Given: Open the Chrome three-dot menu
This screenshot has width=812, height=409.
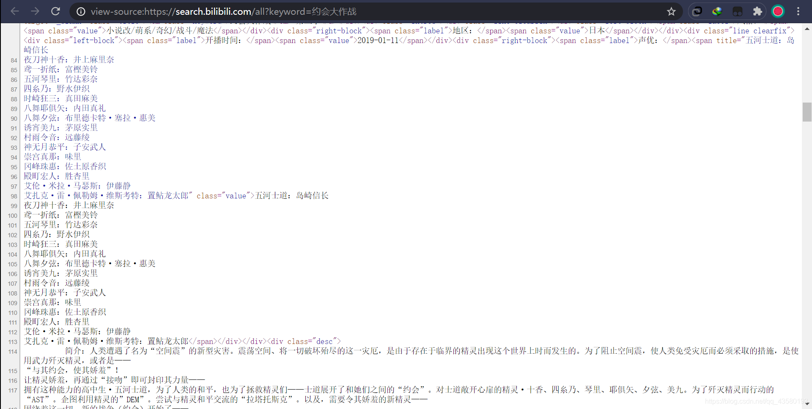Looking at the screenshot, I should (798, 11).
